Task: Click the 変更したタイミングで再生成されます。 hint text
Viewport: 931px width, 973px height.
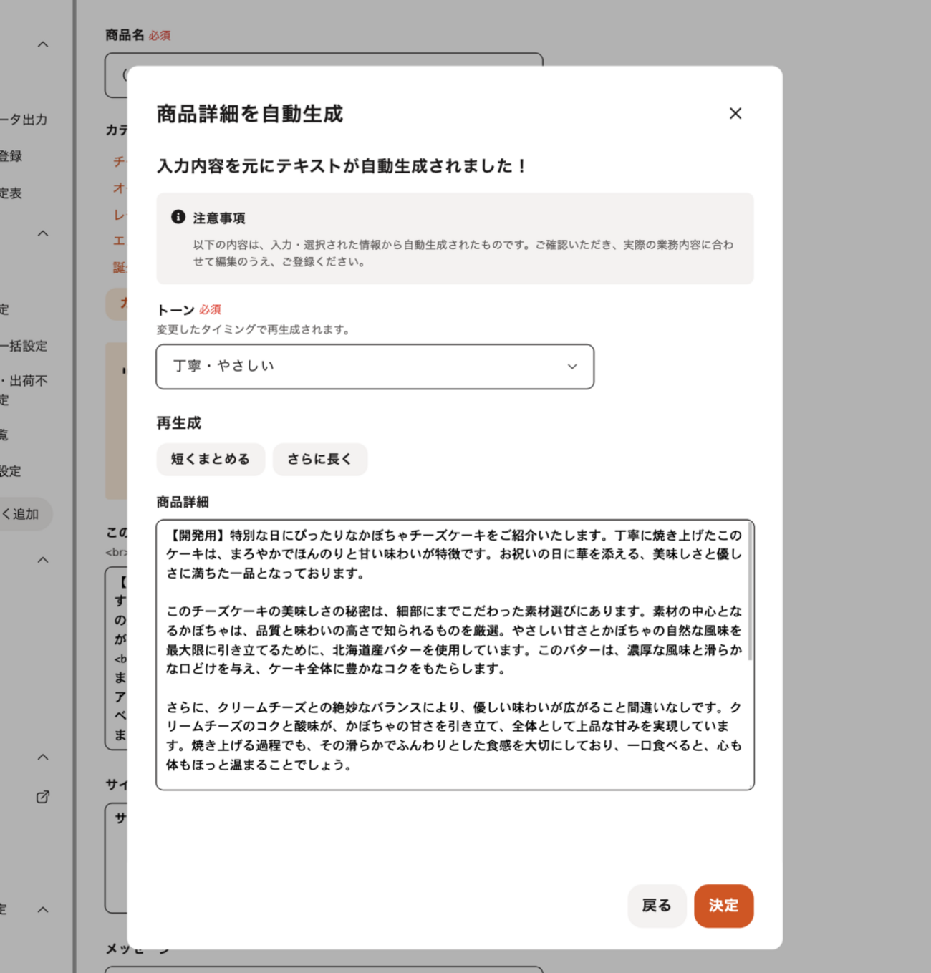Action: point(254,329)
